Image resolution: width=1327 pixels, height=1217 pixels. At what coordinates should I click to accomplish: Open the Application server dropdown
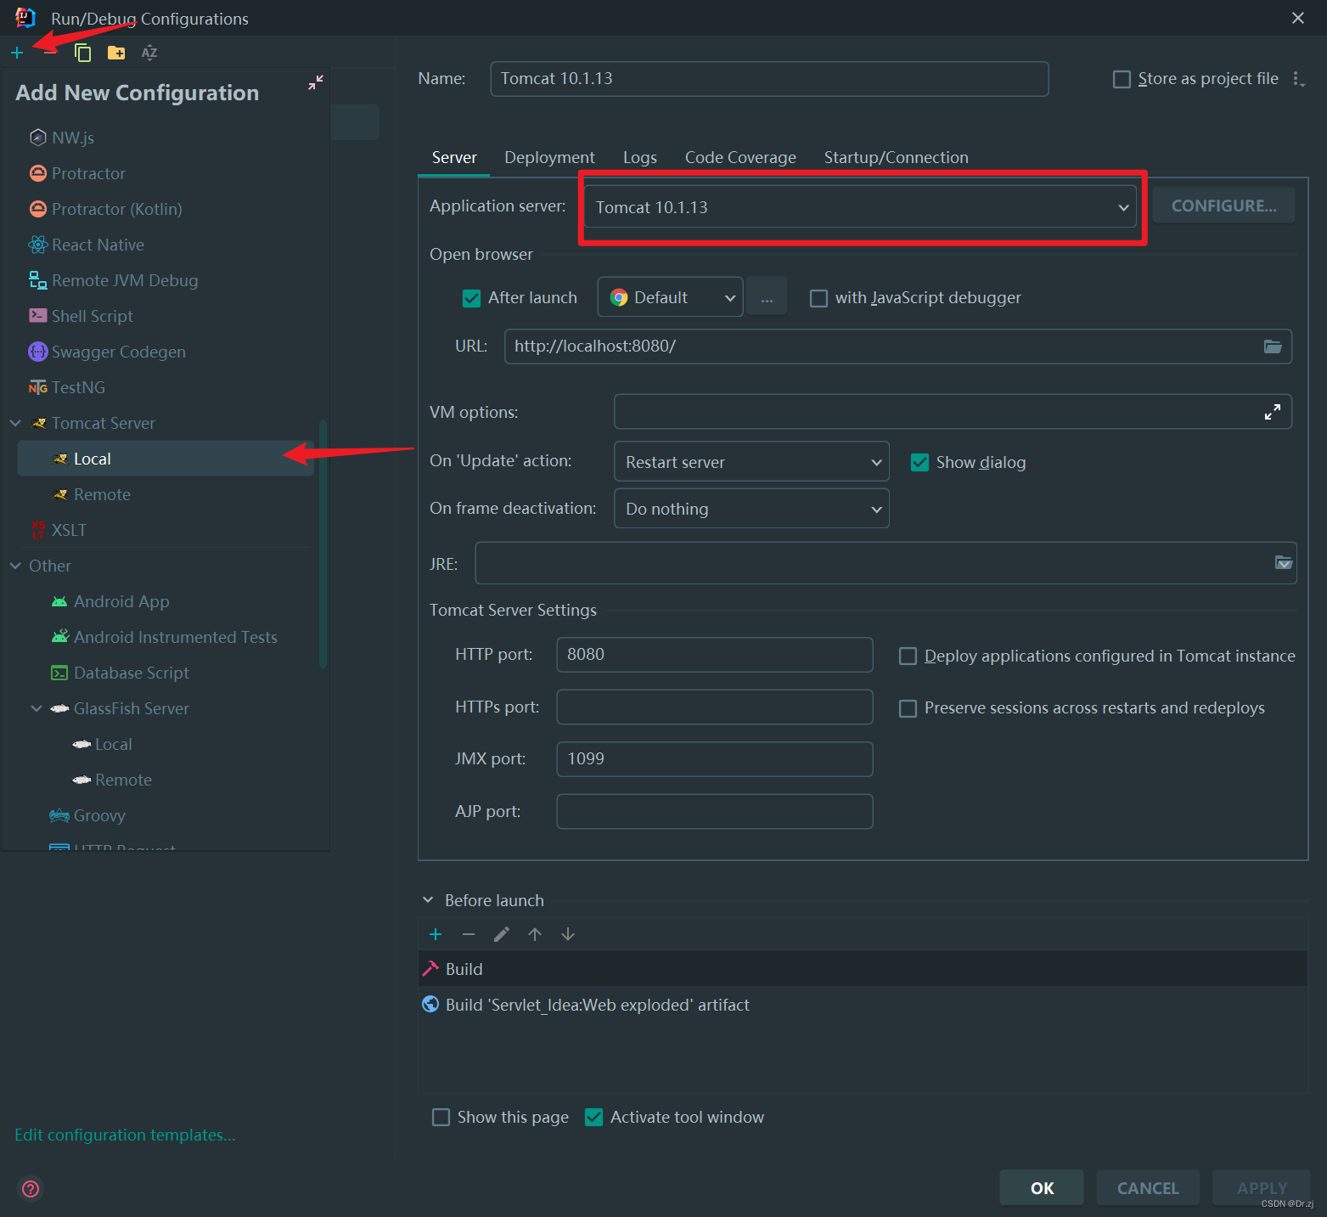[x=861, y=207]
